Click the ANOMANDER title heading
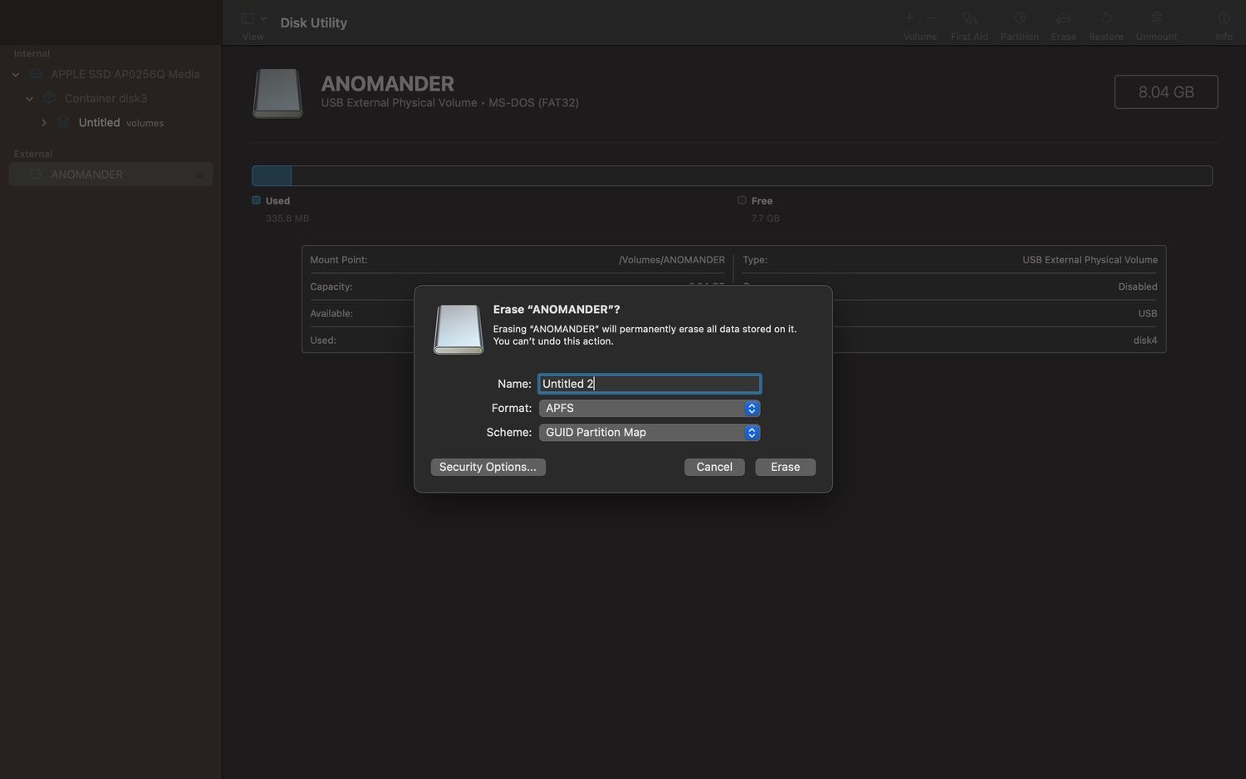The image size is (1246, 779). [x=387, y=84]
